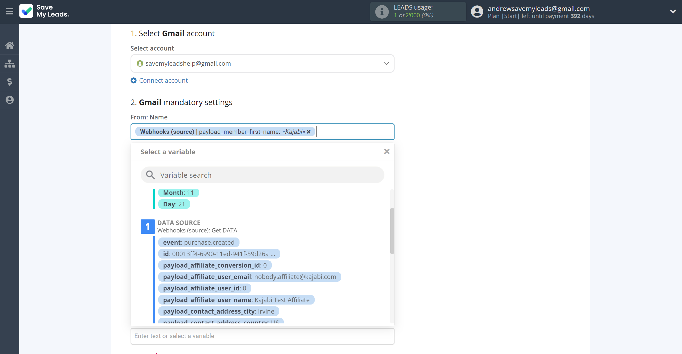Select payload_affiliate_user_email variable
682x354 pixels.
click(x=250, y=277)
